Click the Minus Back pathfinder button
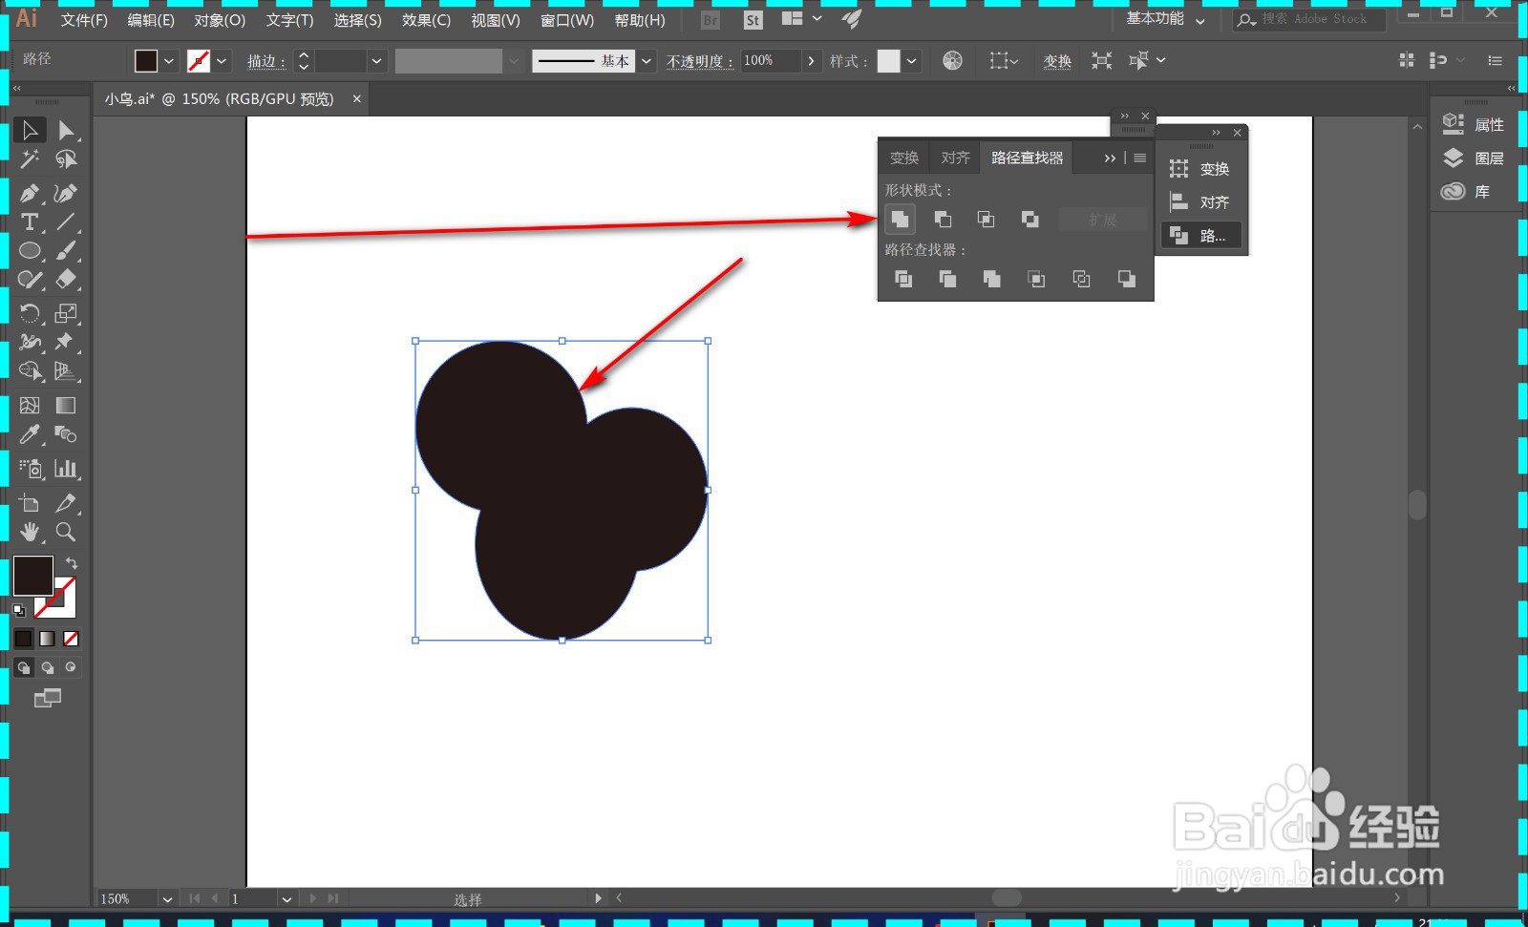The width and height of the screenshot is (1528, 927). point(1127,279)
